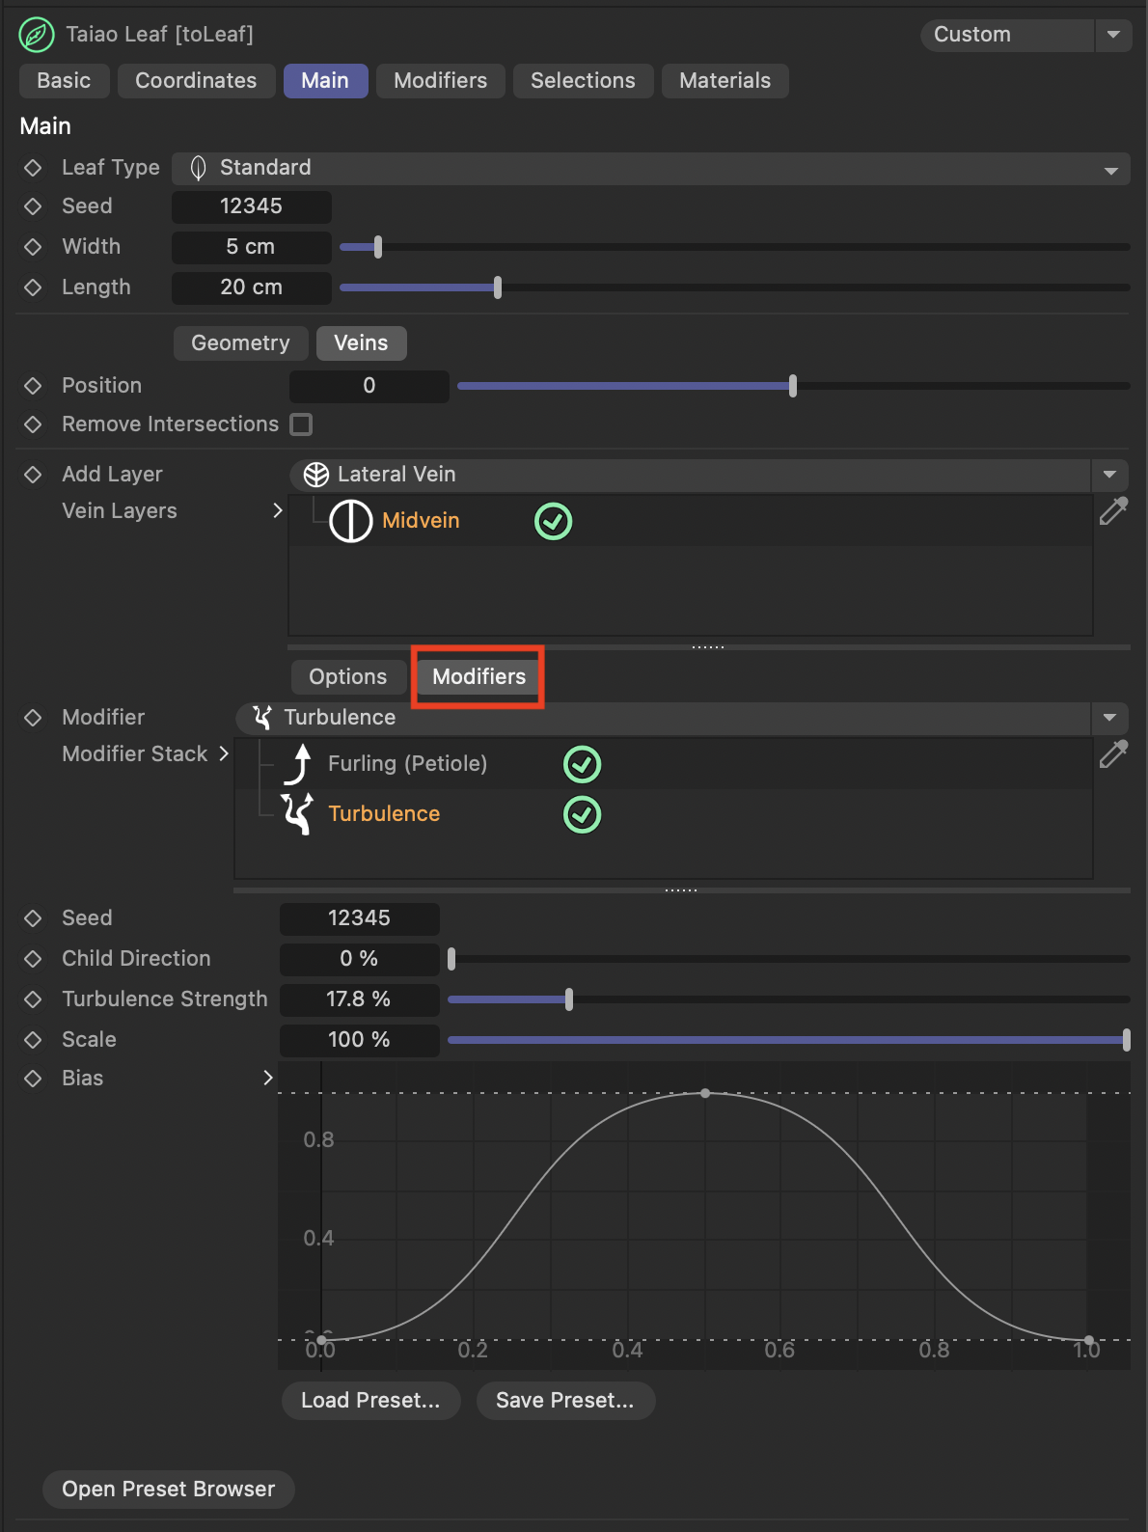Click the pencil edit icon beside Vein Layers
1148x1532 pixels.
coord(1113,511)
